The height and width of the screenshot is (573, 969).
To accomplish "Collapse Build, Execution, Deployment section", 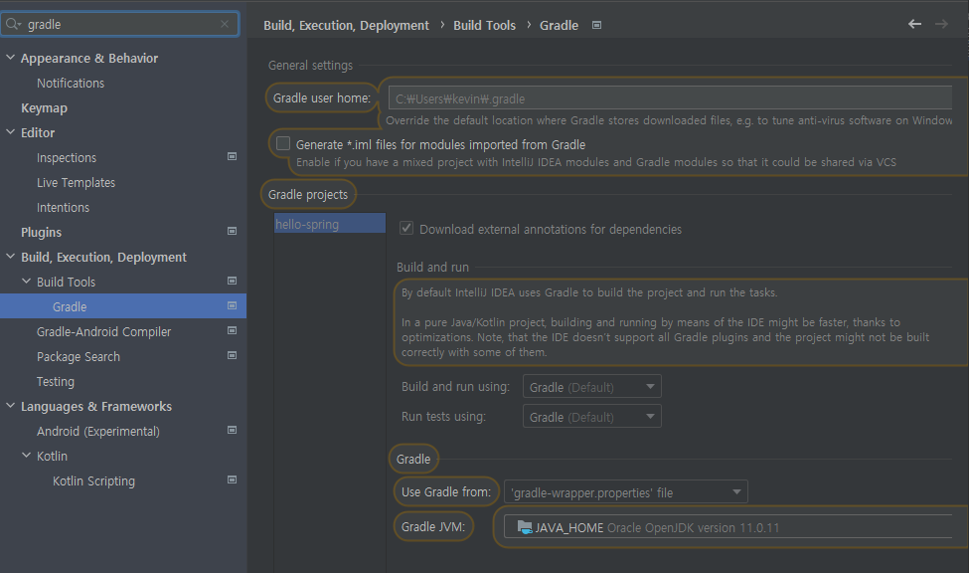I will (11, 257).
